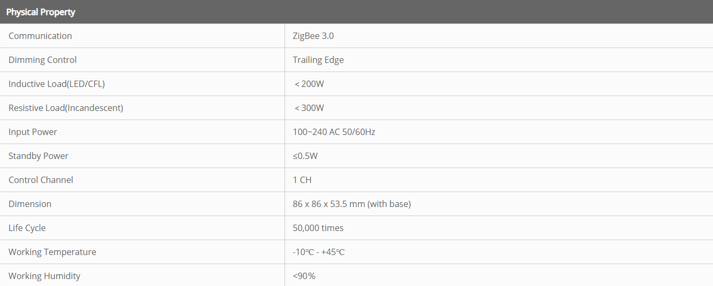The width and height of the screenshot is (713, 286).
Task: Click the Working Temperature label
Action: pyautogui.click(x=52, y=252)
